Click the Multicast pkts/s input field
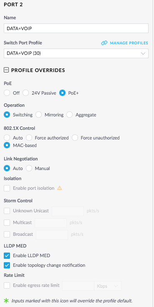154x307 pixels. click(51, 223)
